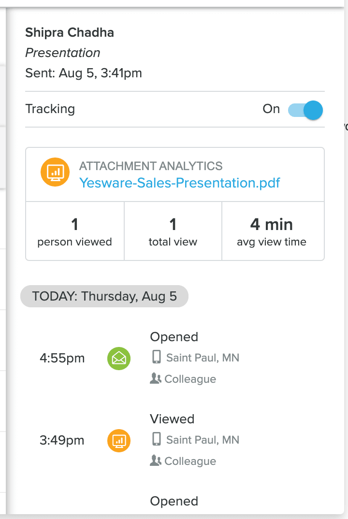
Task: Click the Saint Paul, MN location under Opened
Action: (x=203, y=358)
